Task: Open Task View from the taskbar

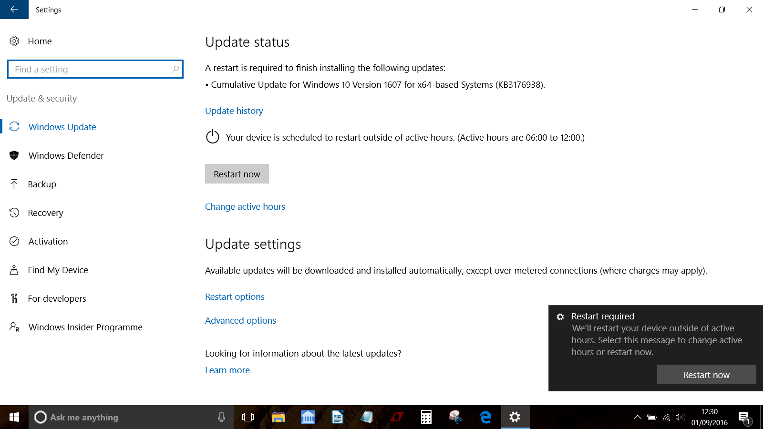Action: (x=248, y=417)
